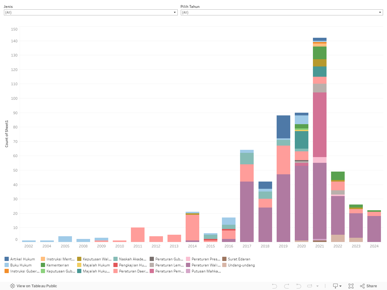Click the Count of Sheet1 axis title
Viewport: 387px width, 290px height.
pyautogui.click(x=7, y=134)
